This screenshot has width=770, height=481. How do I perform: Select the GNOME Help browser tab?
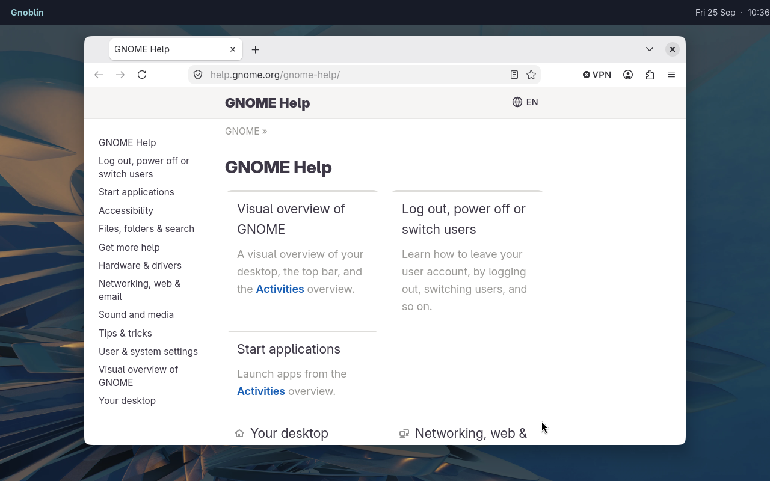pyautogui.click(x=176, y=49)
